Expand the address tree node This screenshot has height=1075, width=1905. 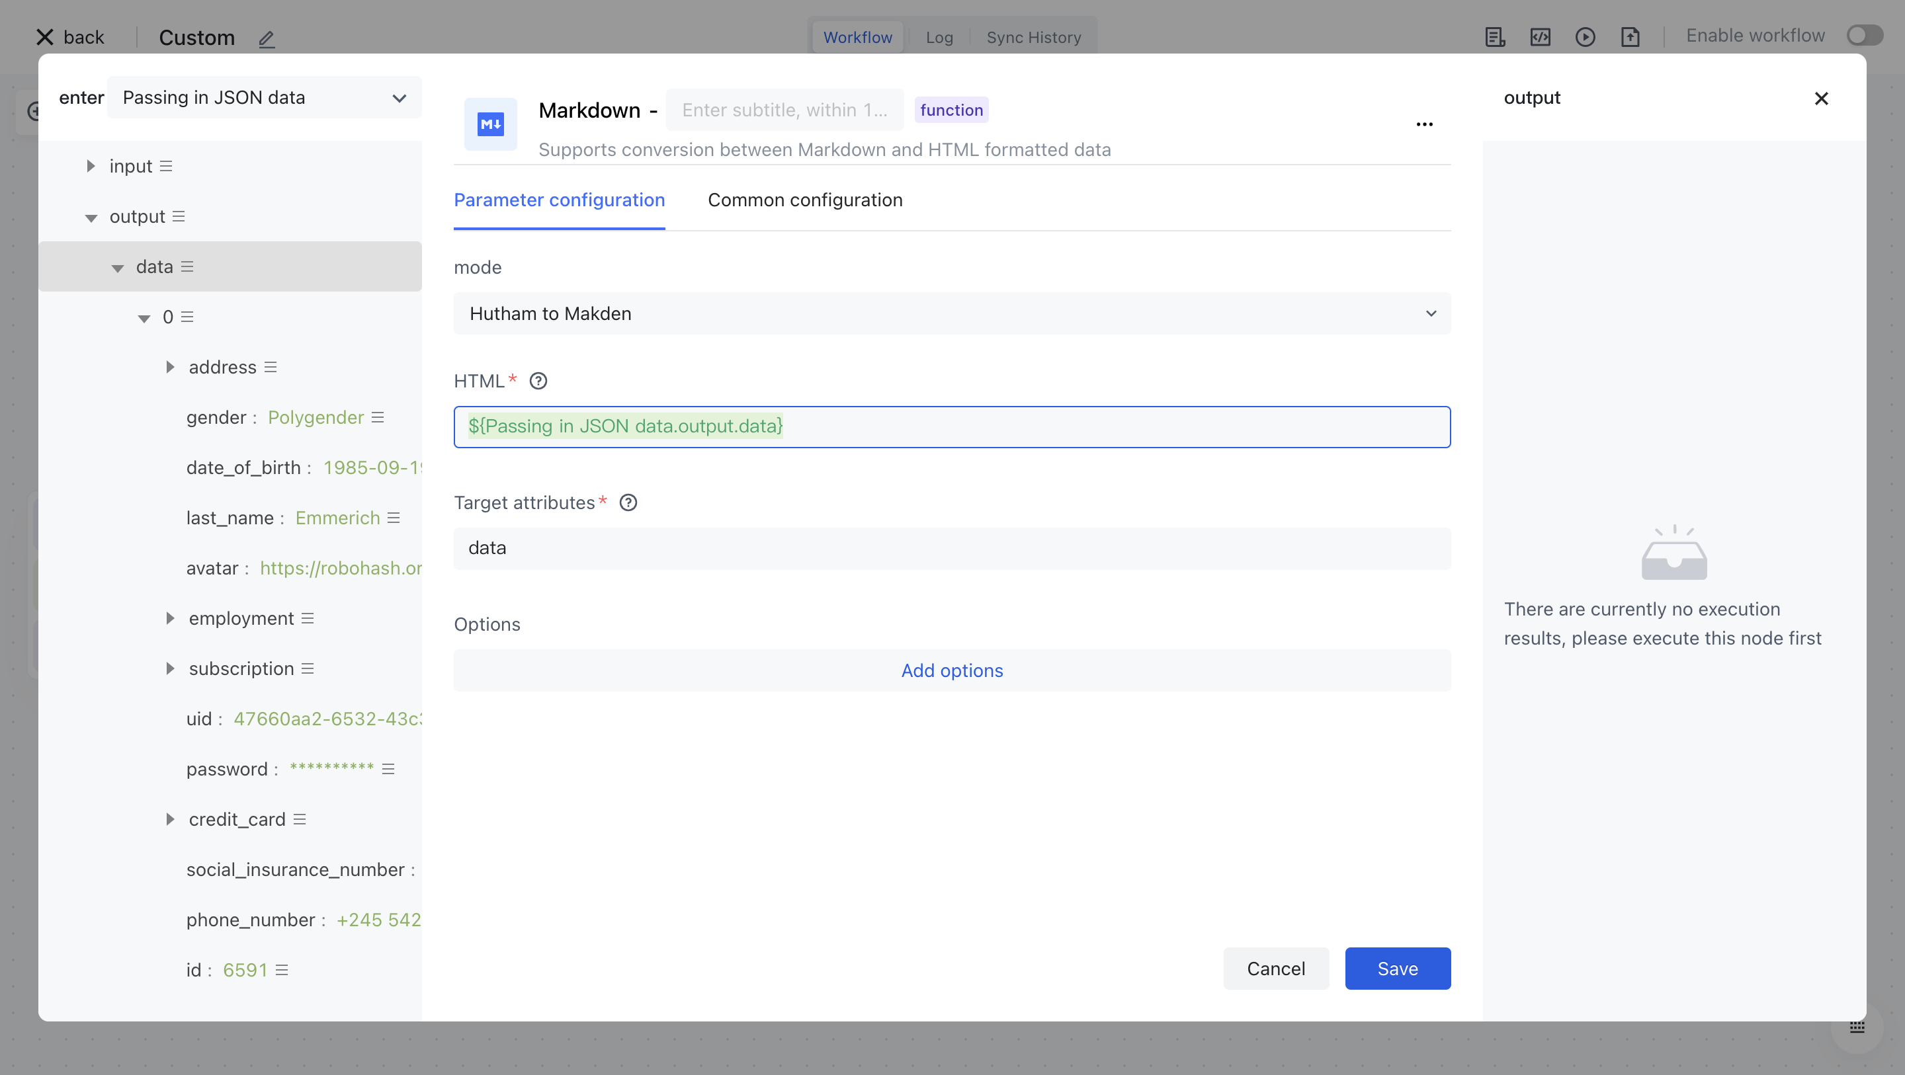pyautogui.click(x=170, y=368)
